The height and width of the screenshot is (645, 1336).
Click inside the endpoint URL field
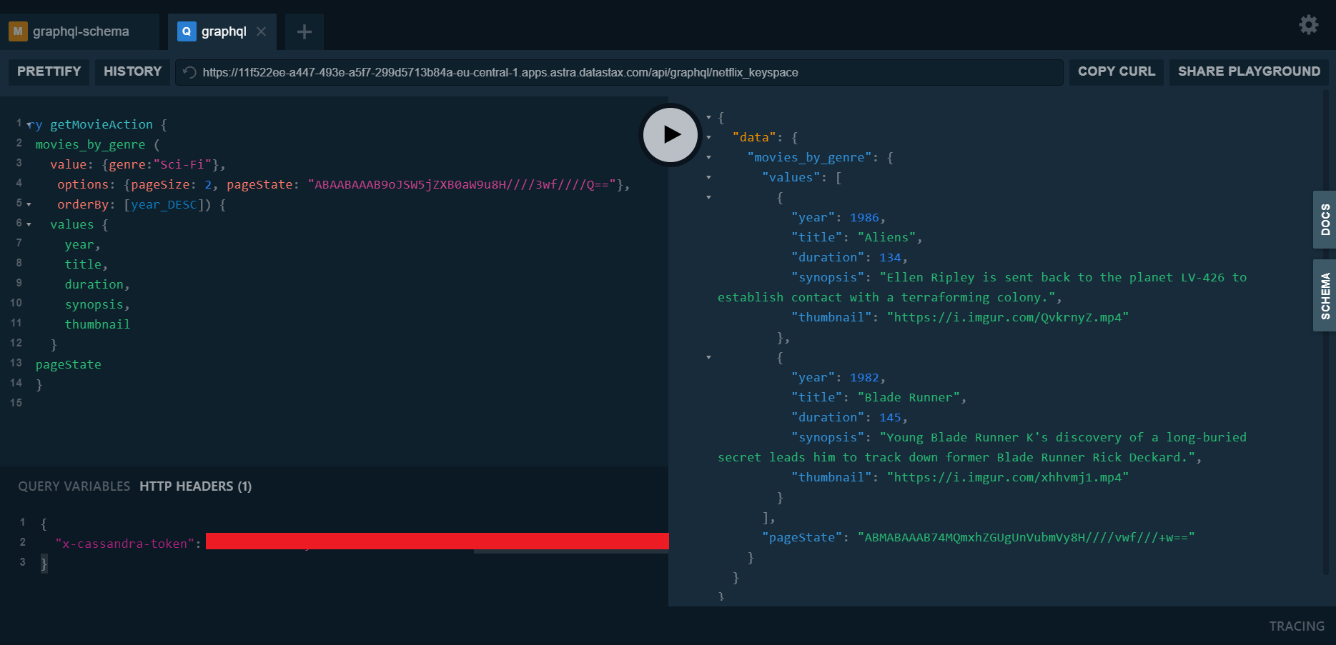(x=500, y=71)
